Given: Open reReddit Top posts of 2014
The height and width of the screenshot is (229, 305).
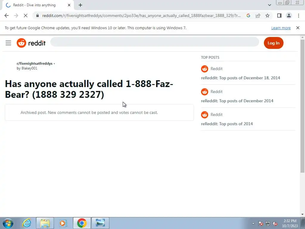Looking at the screenshot, I should point(227,124).
